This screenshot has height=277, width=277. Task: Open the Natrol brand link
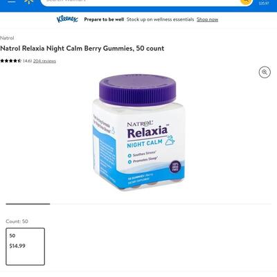click(7, 38)
